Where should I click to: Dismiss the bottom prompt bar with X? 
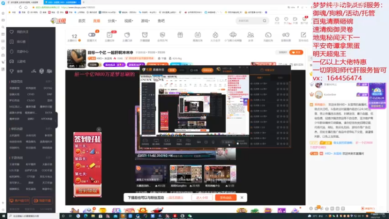click(242, 198)
